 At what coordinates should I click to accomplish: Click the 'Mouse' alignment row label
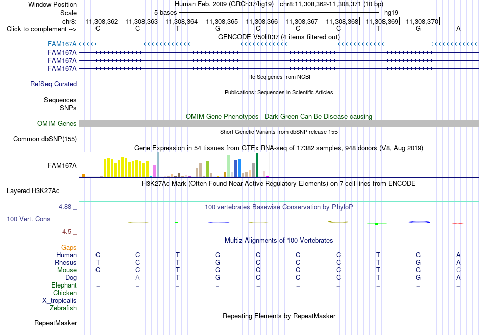tap(67, 270)
